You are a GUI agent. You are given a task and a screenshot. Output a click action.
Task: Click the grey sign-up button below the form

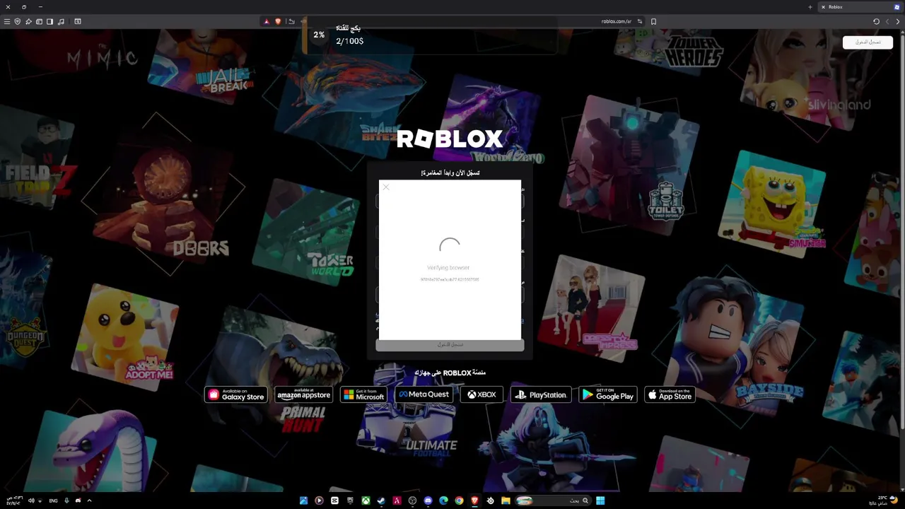click(x=450, y=345)
